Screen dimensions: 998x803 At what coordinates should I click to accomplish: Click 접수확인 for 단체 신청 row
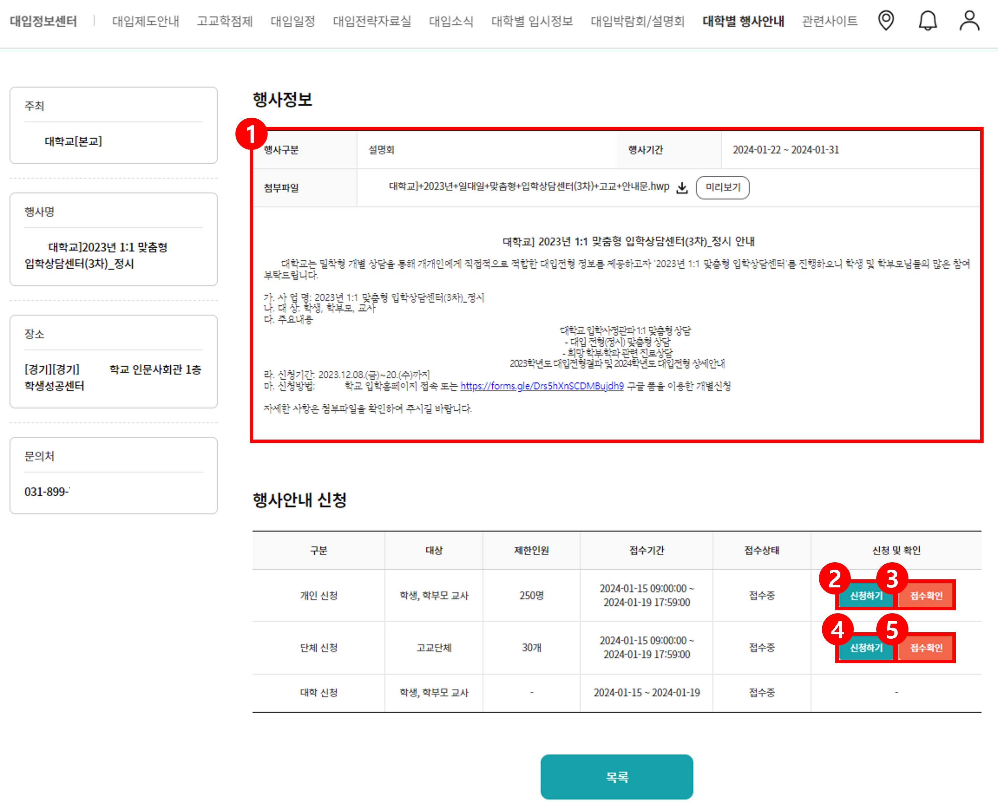pos(926,647)
